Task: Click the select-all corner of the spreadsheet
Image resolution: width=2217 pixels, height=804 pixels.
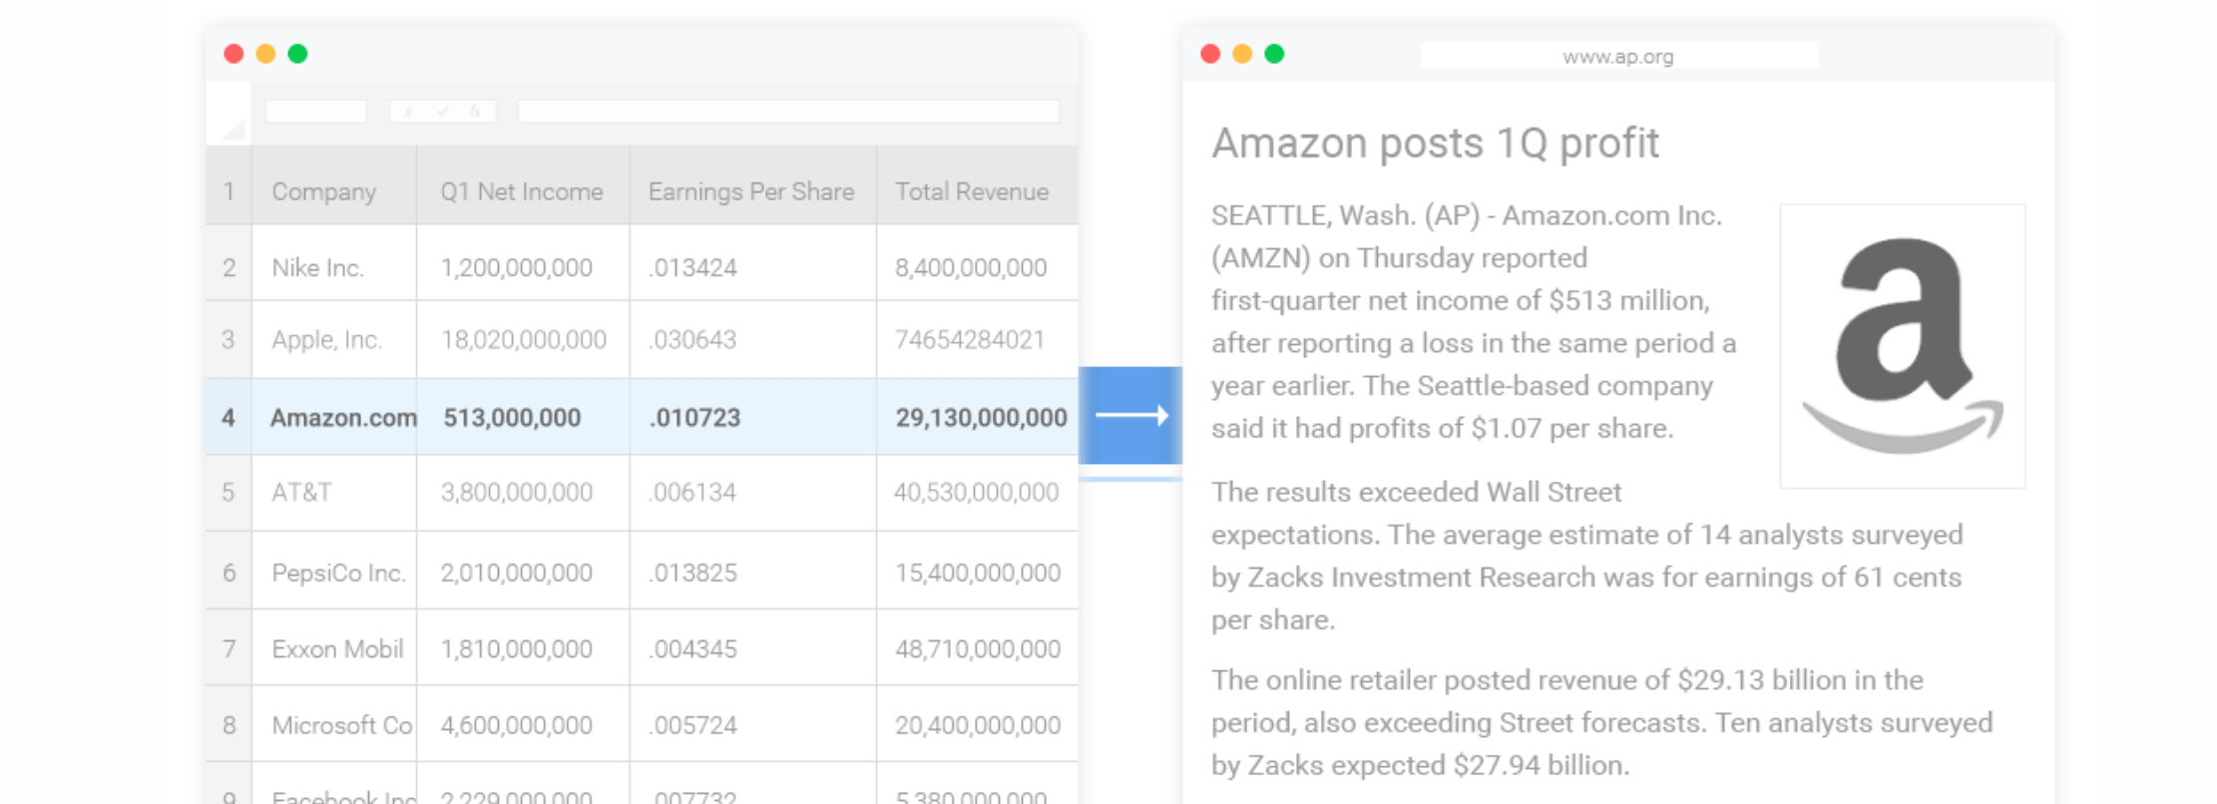Action: point(228,114)
